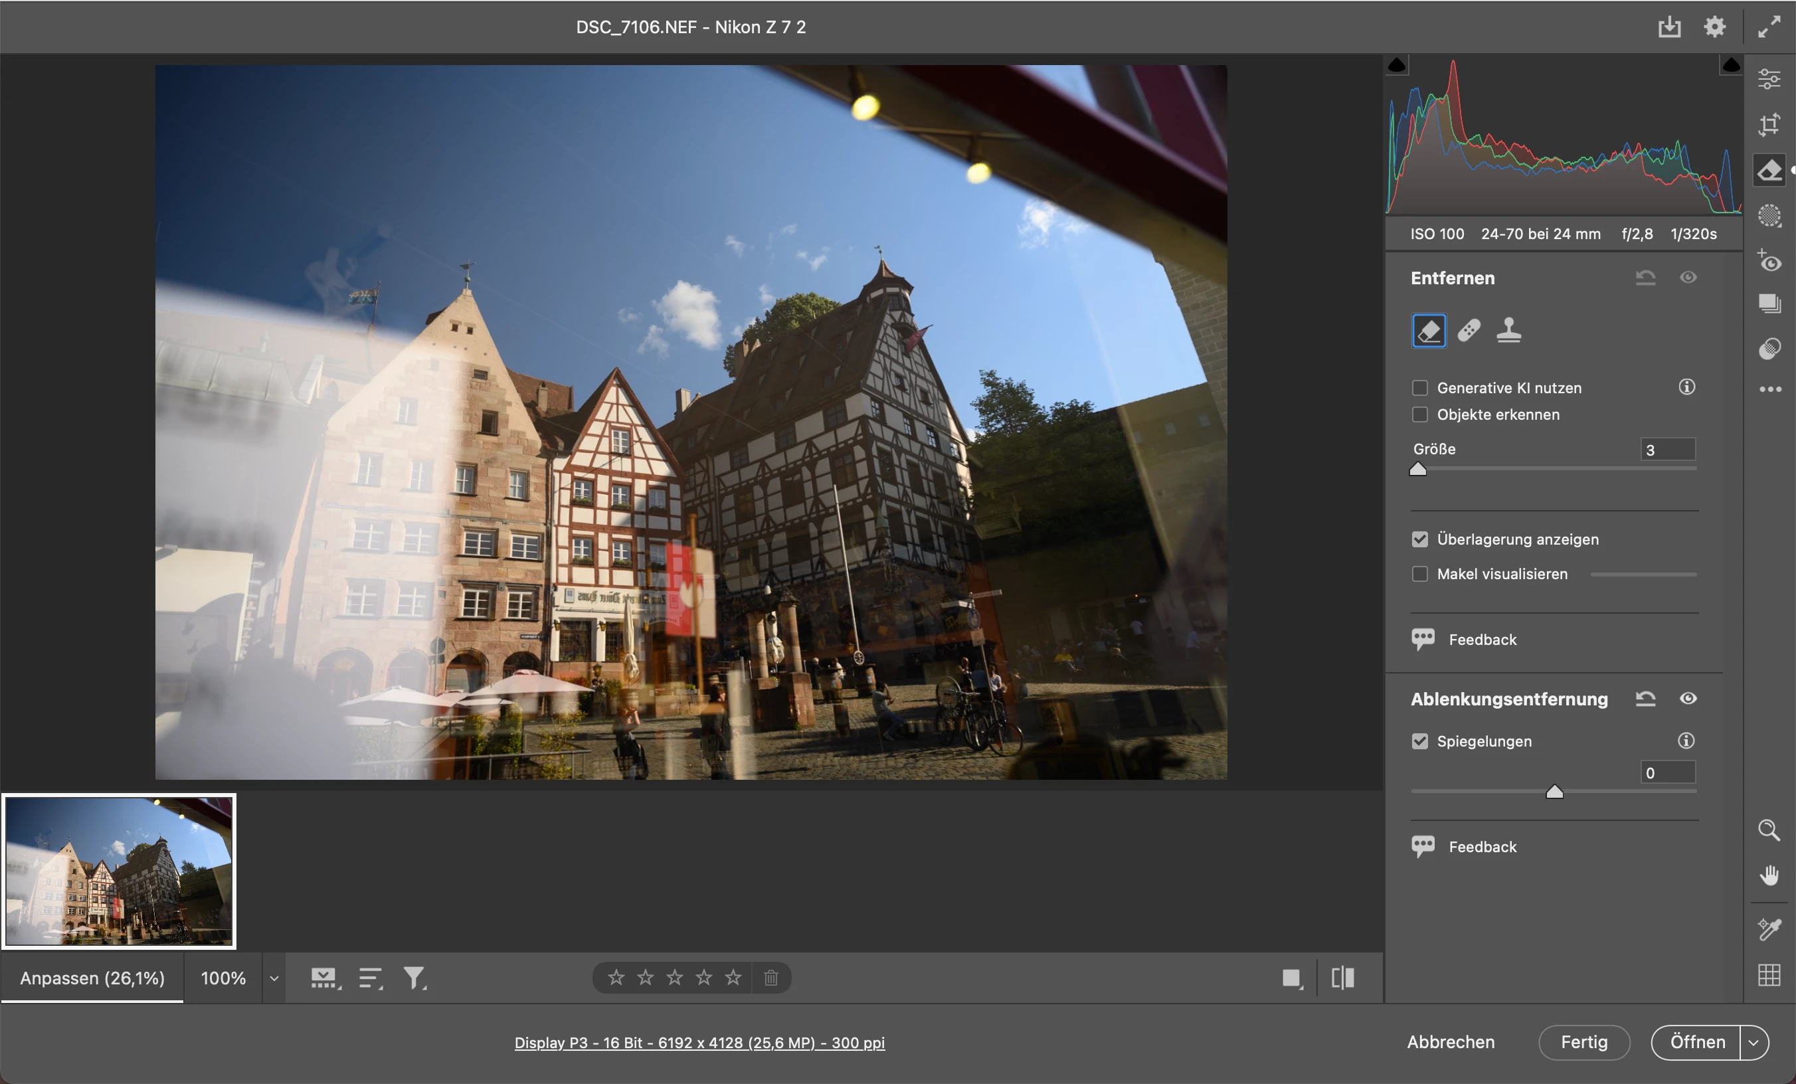Click the Größe slider handle
Screen dimensions: 1796x1084
(1417, 470)
